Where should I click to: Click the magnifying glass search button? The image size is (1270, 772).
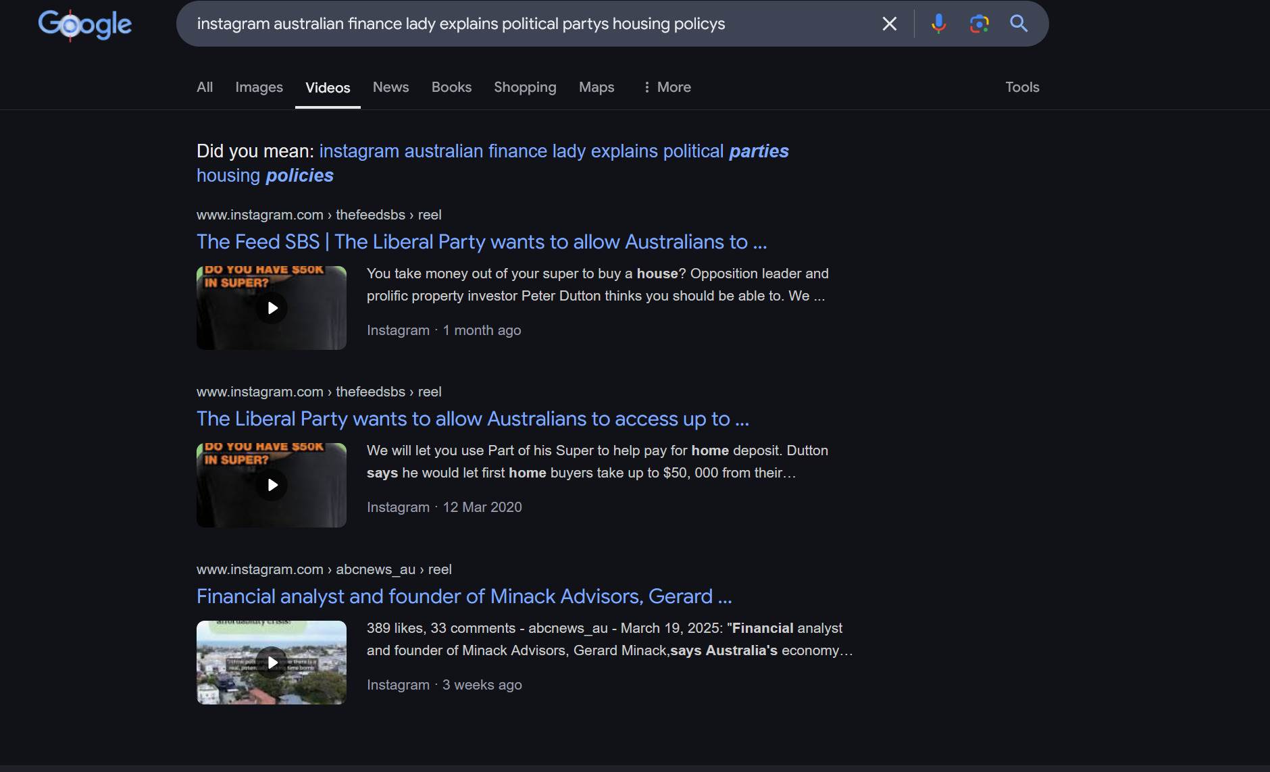(1019, 24)
